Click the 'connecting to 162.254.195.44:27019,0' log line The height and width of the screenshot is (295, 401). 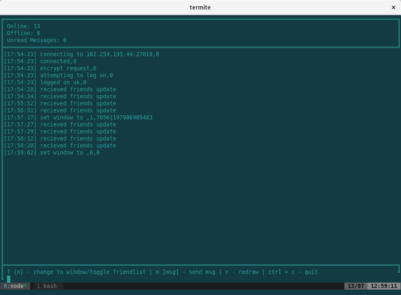81,54
